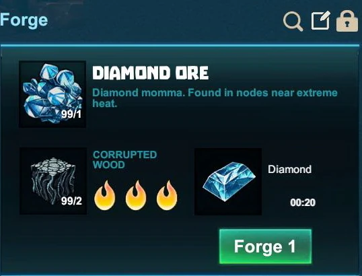
Task: Click the blue divider line under Forge
Action: [180, 46]
